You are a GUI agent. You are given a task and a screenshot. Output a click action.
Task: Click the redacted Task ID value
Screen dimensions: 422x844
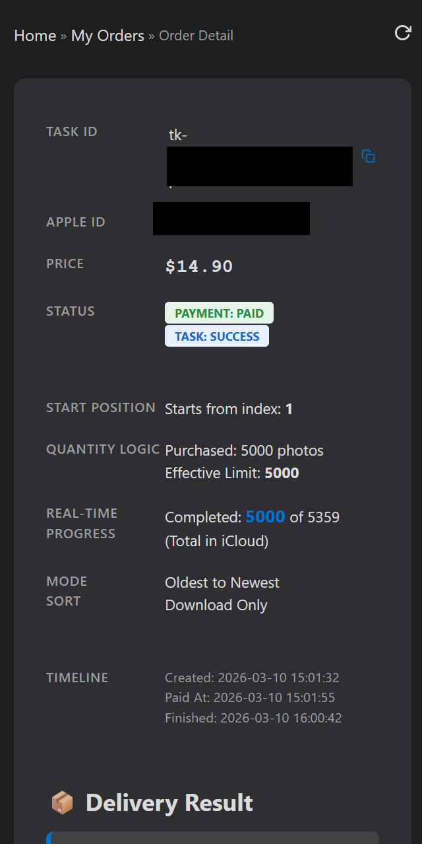[x=259, y=166]
